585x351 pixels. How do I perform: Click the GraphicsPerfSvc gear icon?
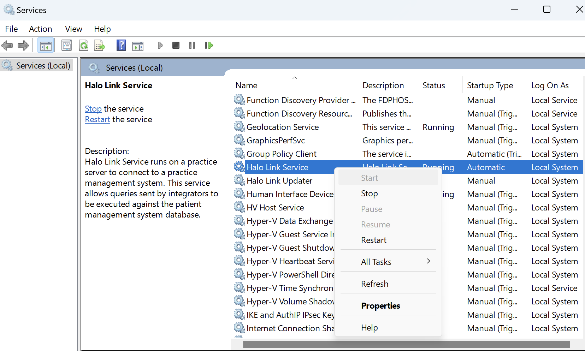tap(239, 140)
